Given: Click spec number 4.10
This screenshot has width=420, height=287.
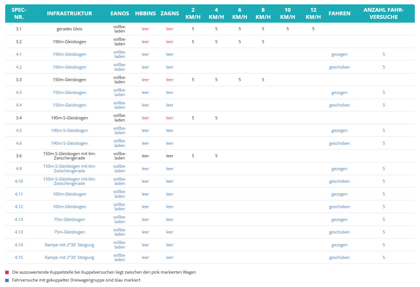Looking at the screenshot, I should click(19, 181).
